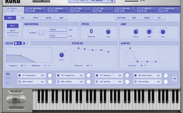Click the E: Tube timbre knob
This screenshot has height=113, width=183.
point(95,10)
